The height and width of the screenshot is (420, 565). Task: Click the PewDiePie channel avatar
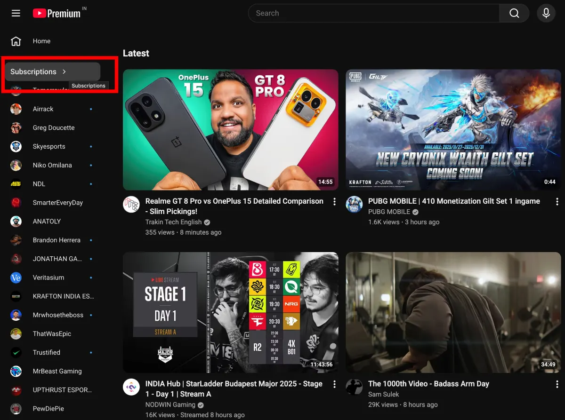point(16,408)
